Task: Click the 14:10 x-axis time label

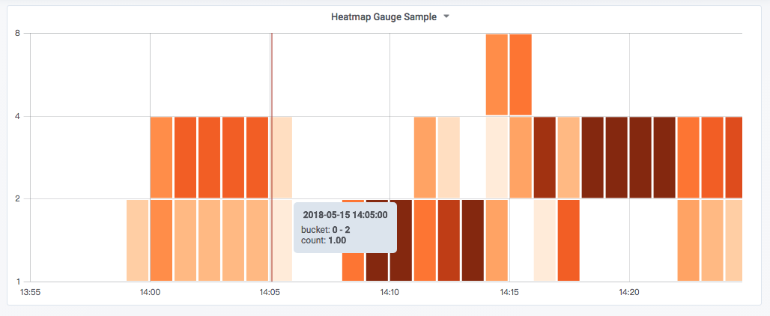Action: point(389,291)
